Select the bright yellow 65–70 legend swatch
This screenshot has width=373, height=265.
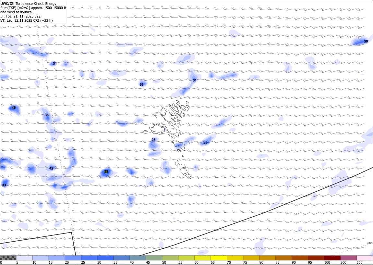(x=219, y=258)
